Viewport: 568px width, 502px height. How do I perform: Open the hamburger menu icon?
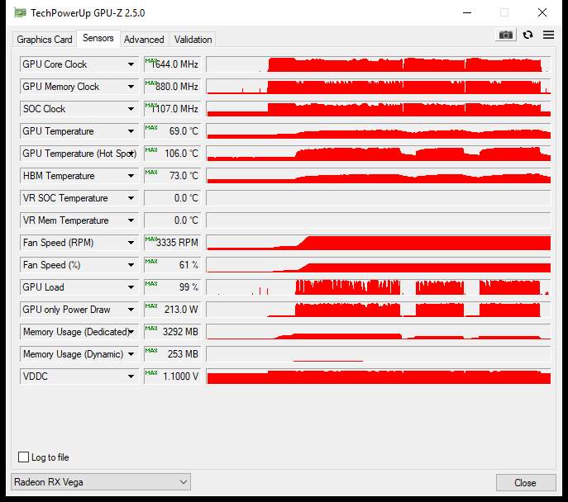pos(548,35)
